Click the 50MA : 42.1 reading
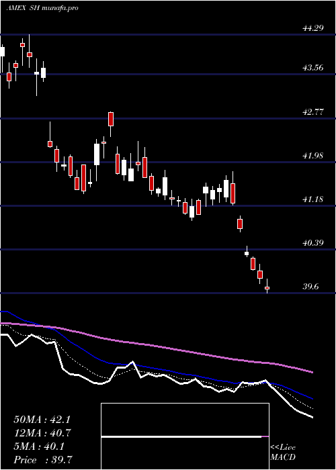The width and height of the screenshot is (336, 470). [42, 420]
